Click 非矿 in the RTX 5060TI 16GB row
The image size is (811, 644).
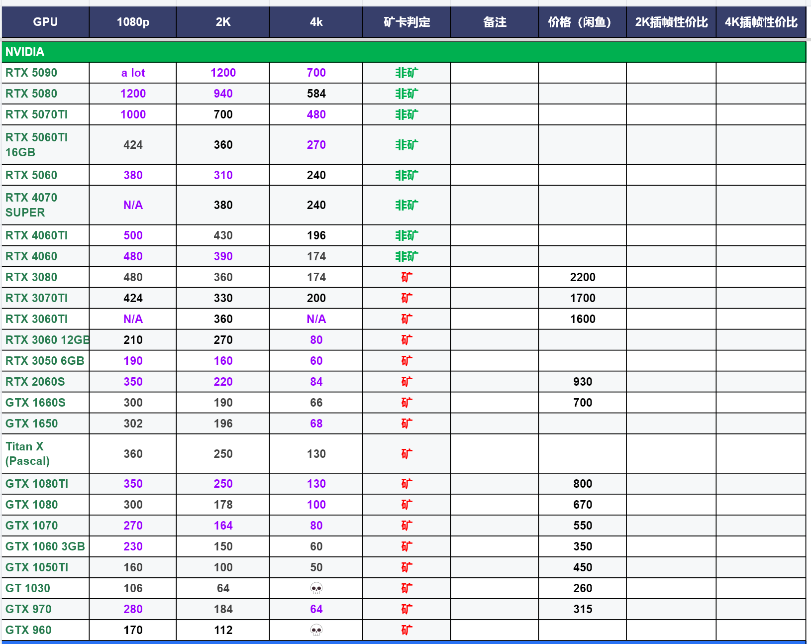click(406, 145)
